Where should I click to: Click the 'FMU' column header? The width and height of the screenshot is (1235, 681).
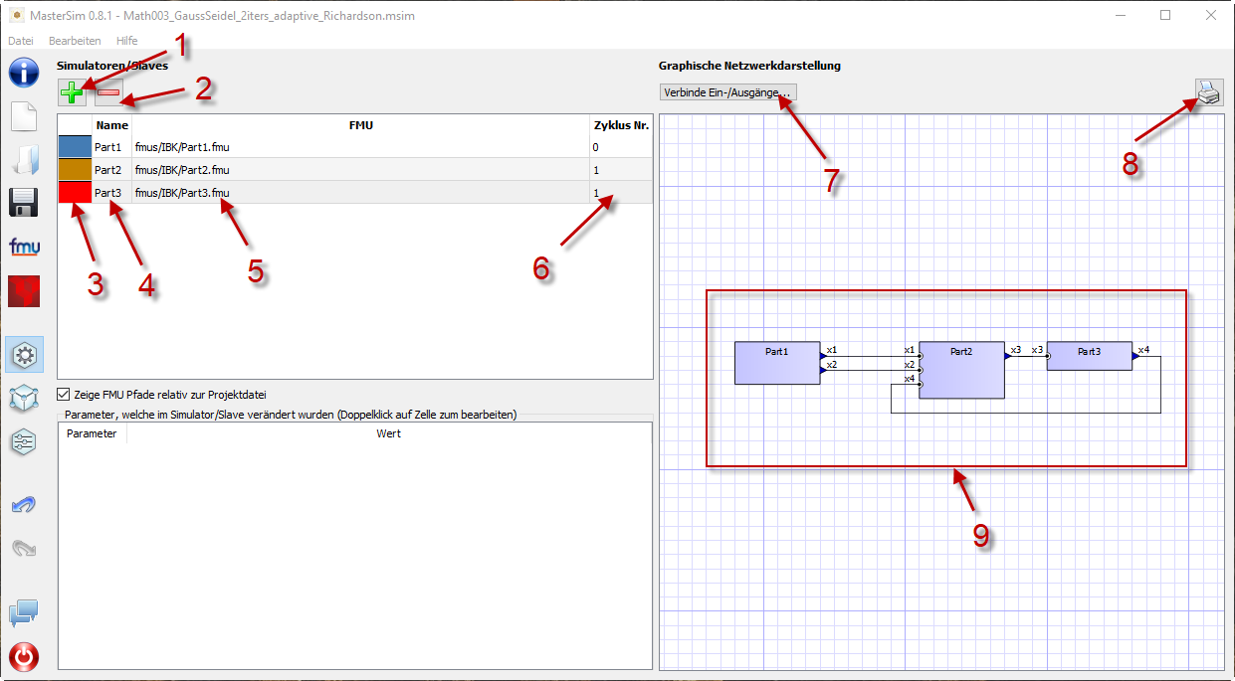360,125
